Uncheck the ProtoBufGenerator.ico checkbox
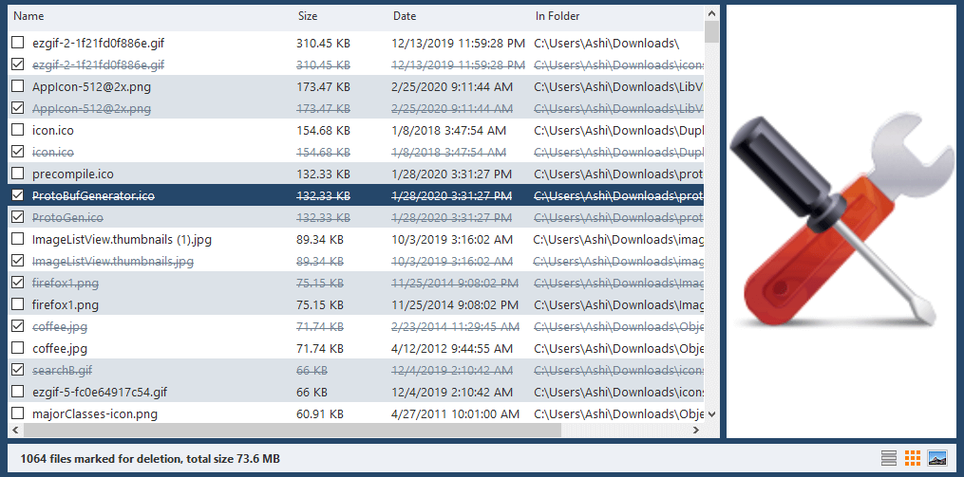The width and height of the screenshot is (964, 477). coord(18,195)
